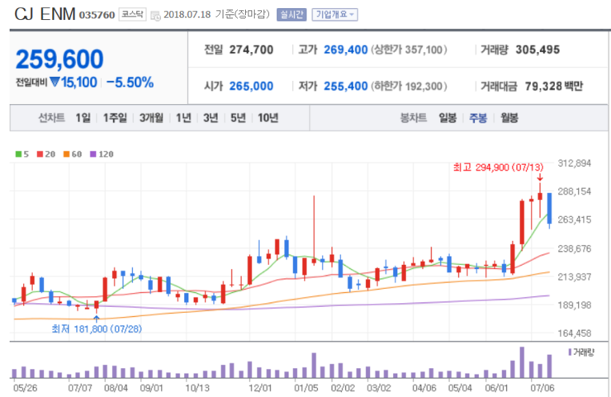Select the 1일 line chart period

[x=83, y=118]
